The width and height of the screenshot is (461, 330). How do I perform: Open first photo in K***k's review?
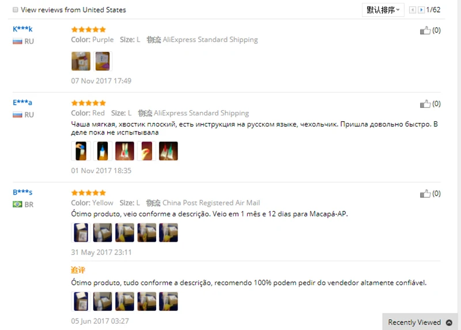click(81, 61)
